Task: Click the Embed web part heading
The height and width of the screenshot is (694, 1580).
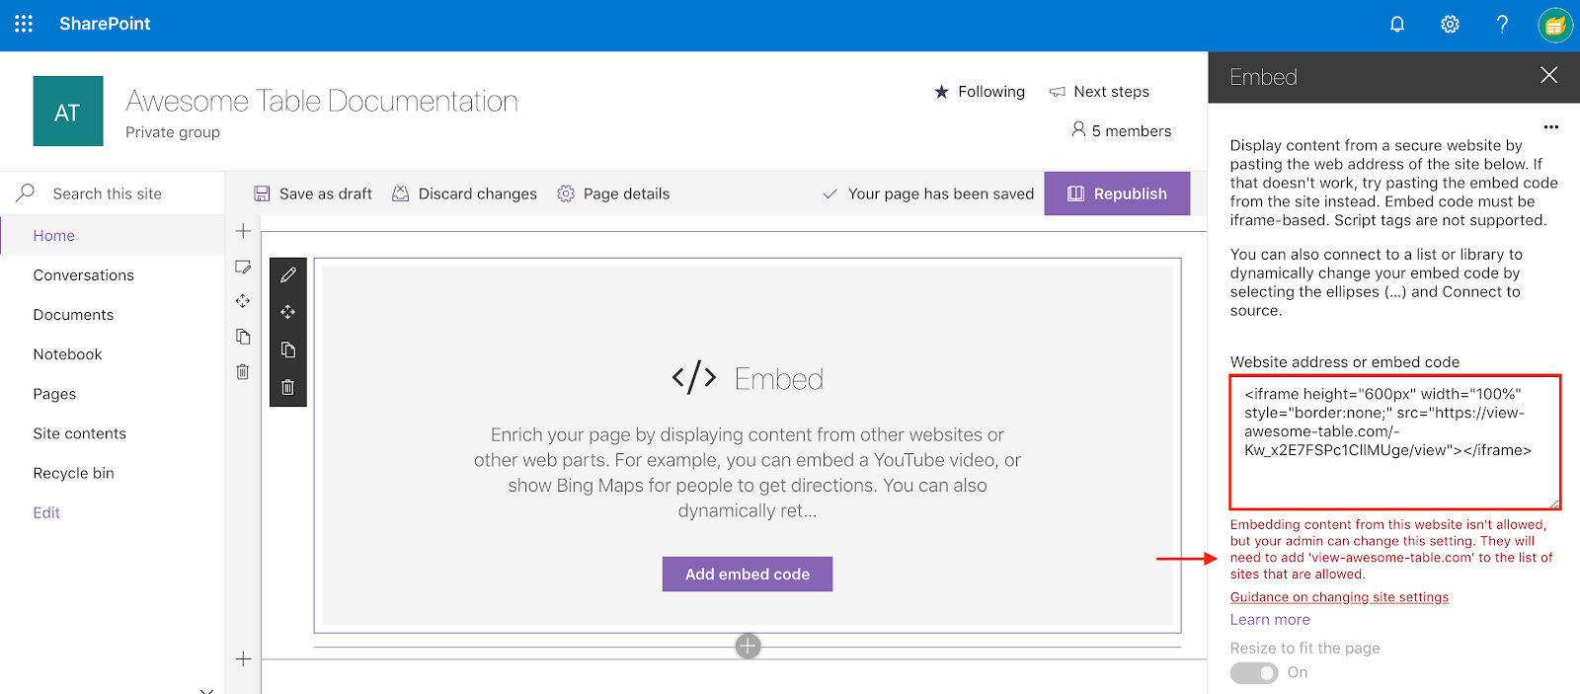Action: coord(779,379)
